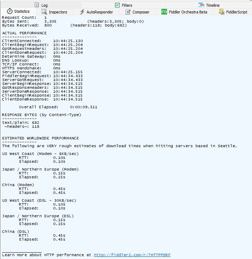Viewport: 252px width, 259px height.
Task: Click the Filters green checkmark icon
Action: [x=117, y=5]
